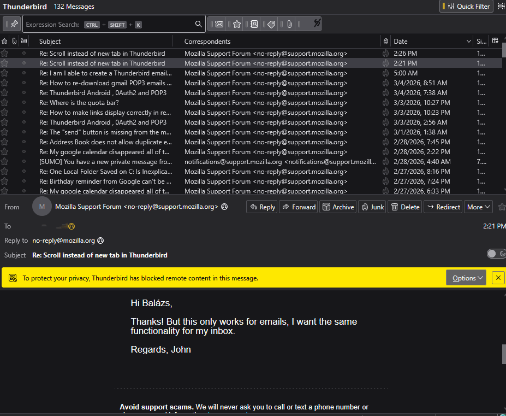The image size is (506, 416).
Task: Mark the 2/28/2026, 4:40 AM message as junk
Action: [385, 162]
